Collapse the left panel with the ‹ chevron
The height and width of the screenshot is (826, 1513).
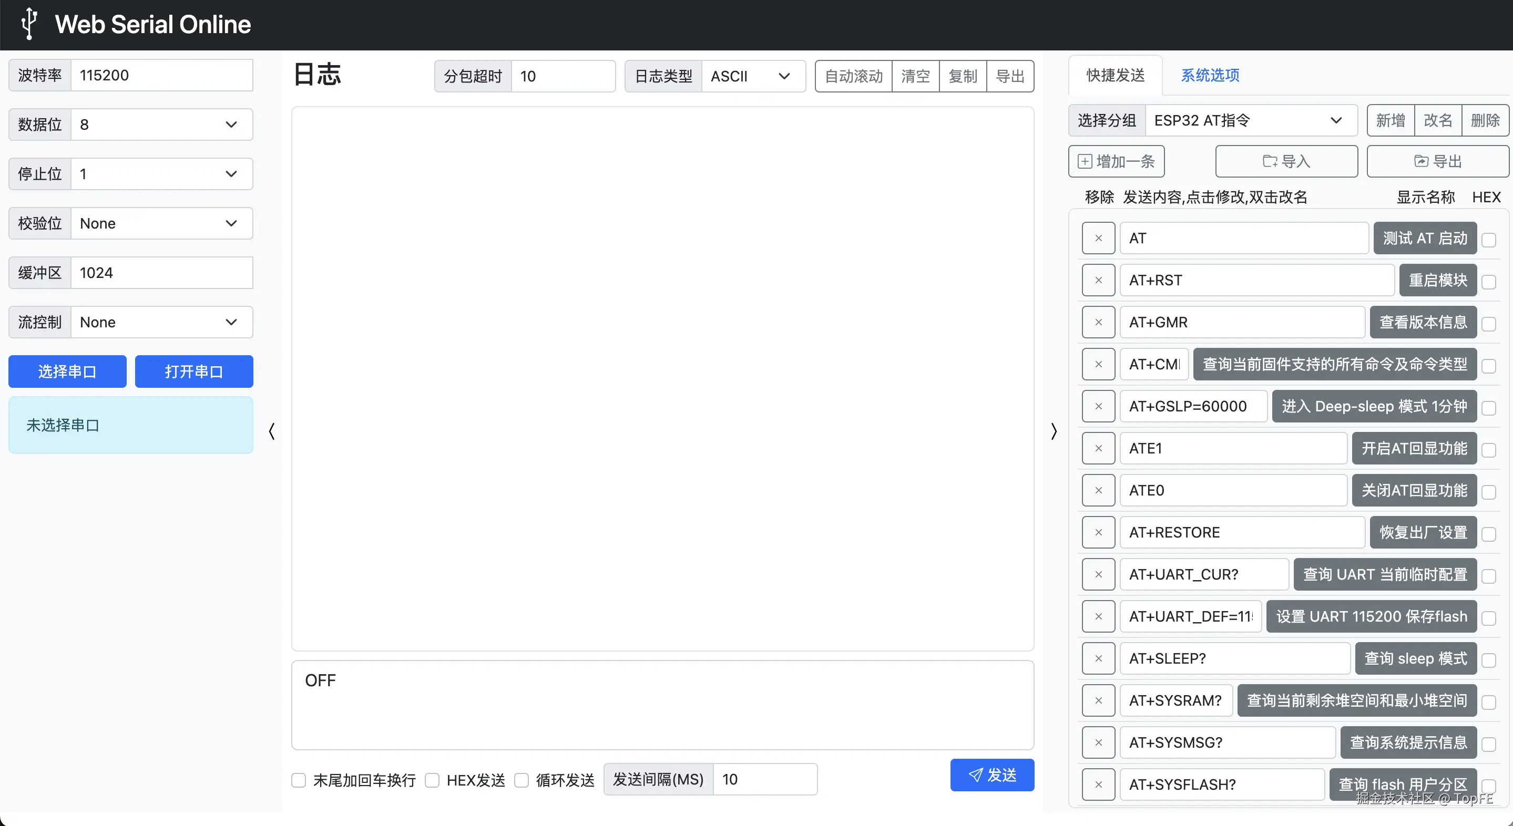[271, 430]
